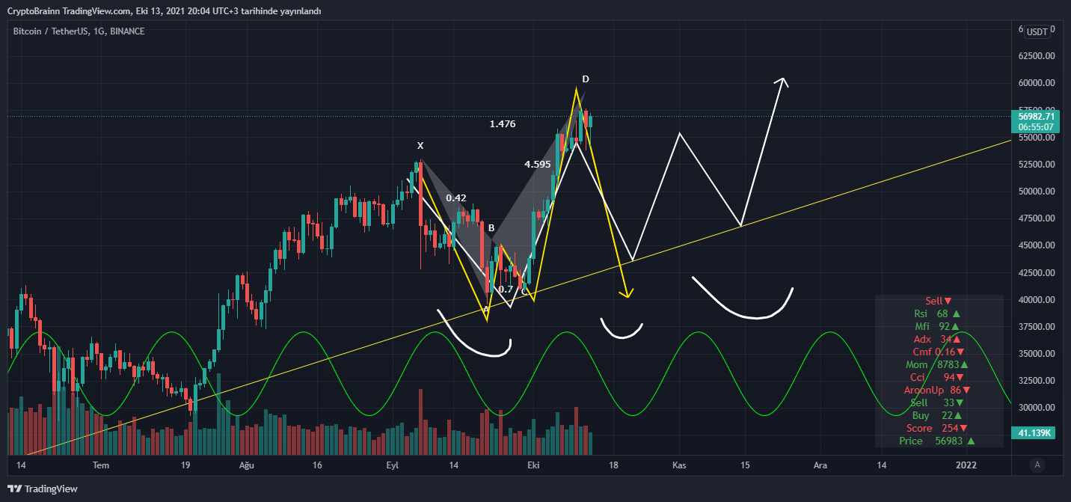
Task: Click the 45000.00 price axis label
Action: (x=1036, y=245)
